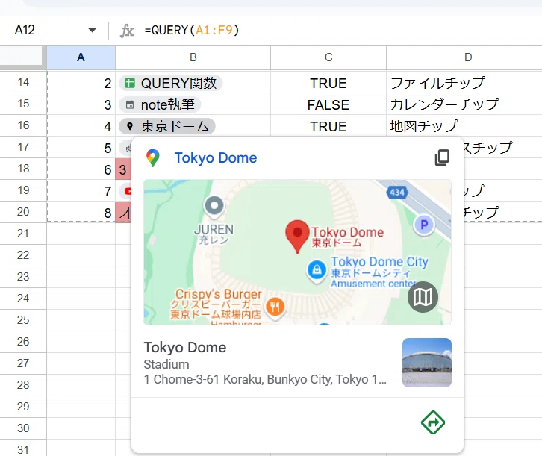Open Google Maps logo in Tokyo Dome card
The width and height of the screenshot is (542, 456).
click(x=153, y=158)
